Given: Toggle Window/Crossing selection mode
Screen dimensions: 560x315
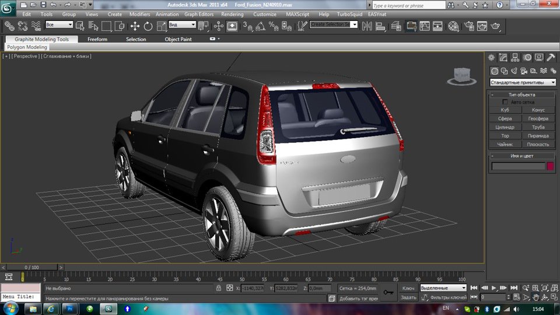Looking at the screenshot, I should coord(120,26).
